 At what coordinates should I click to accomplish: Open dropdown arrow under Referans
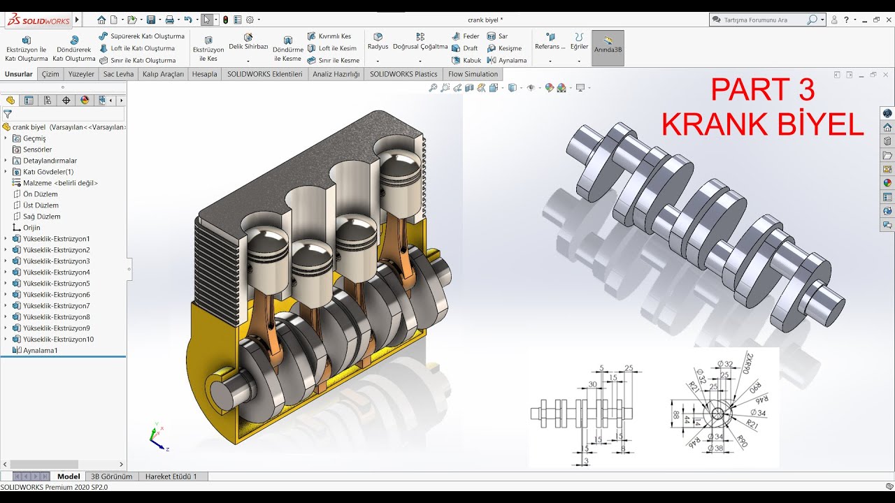(x=550, y=61)
